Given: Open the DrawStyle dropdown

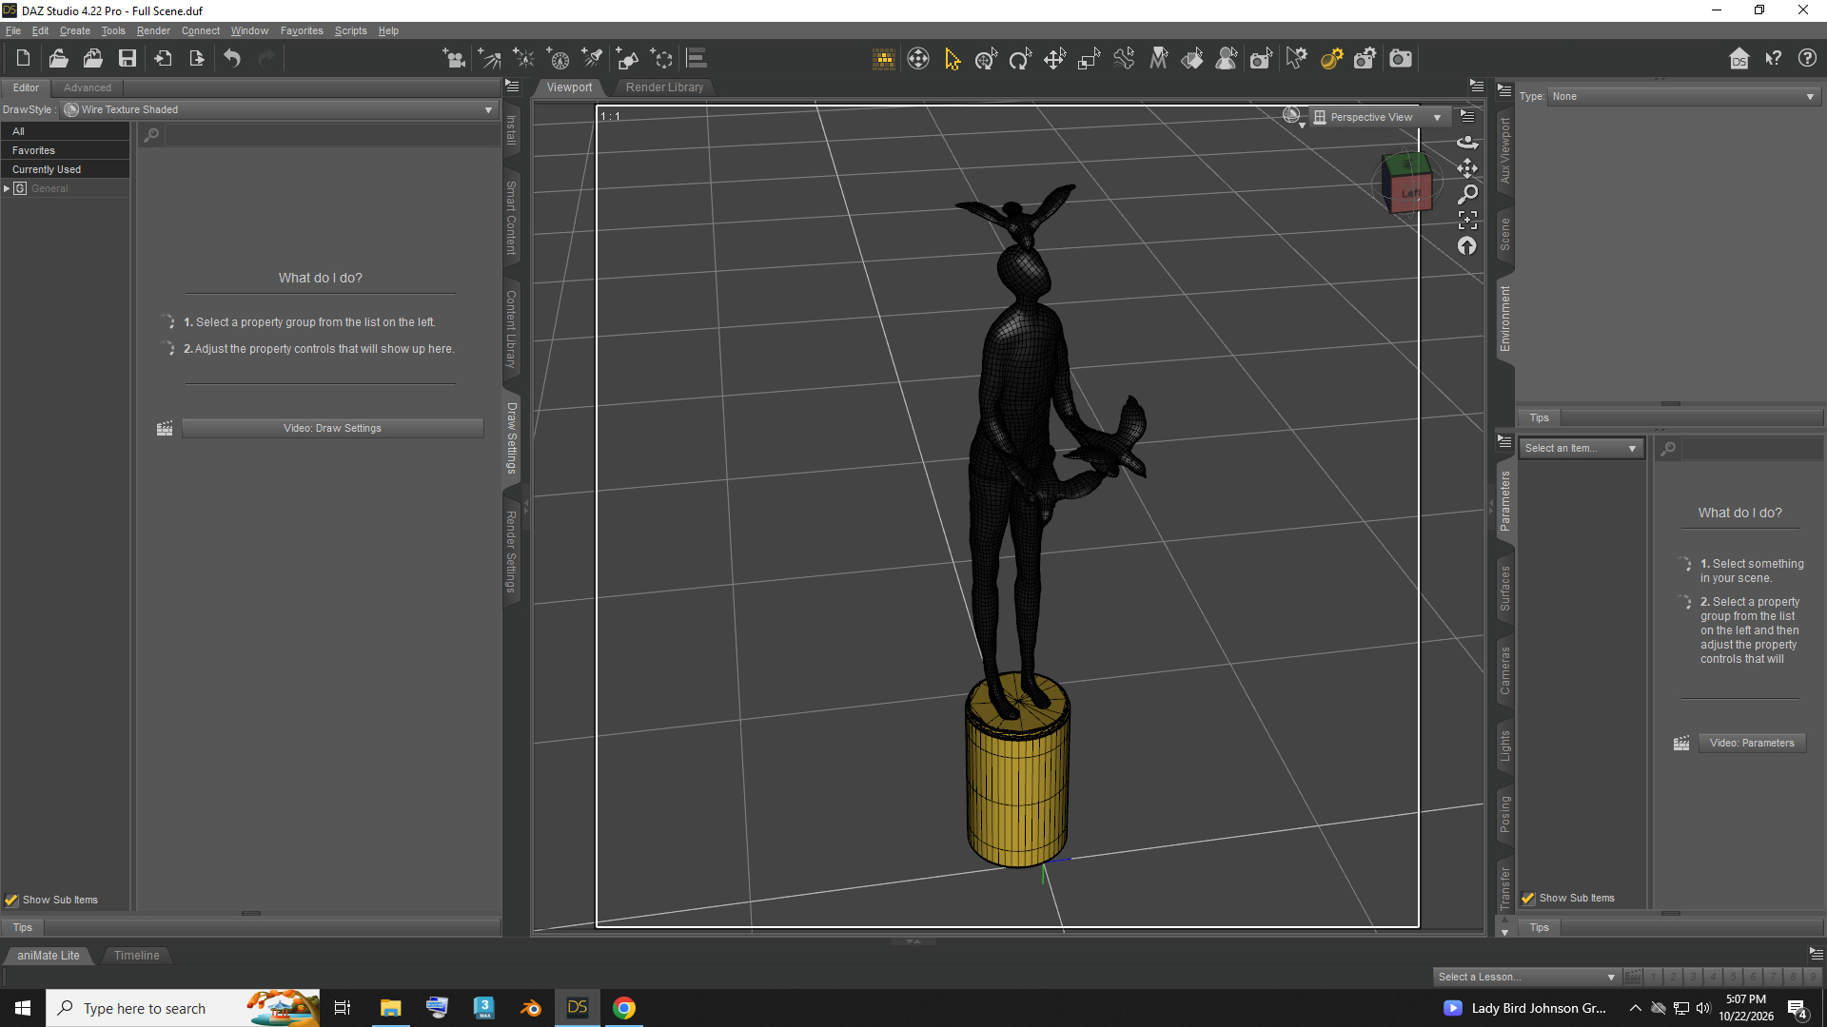Looking at the screenshot, I should click(280, 109).
